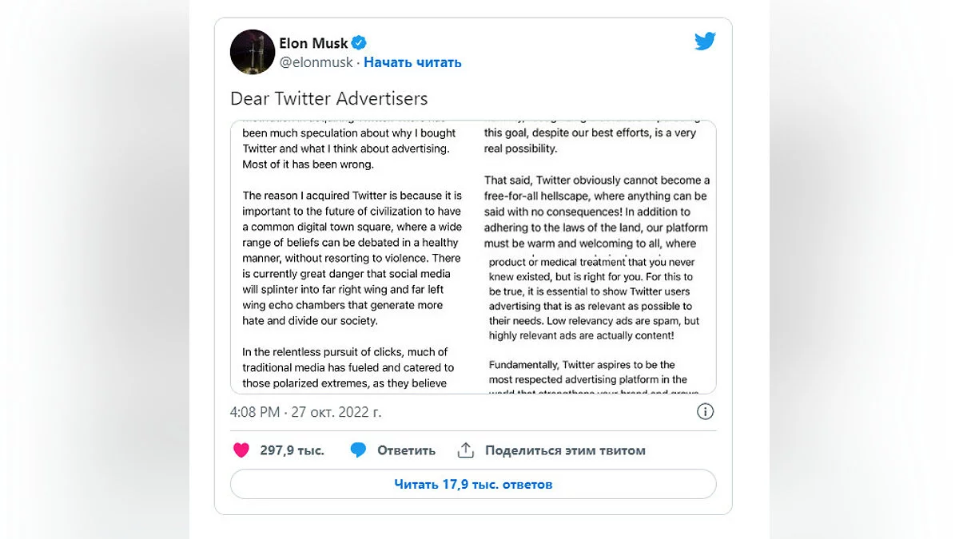Open the left letter image
This screenshot has height=539, width=959.
pyautogui.click(x=353, y=257)
